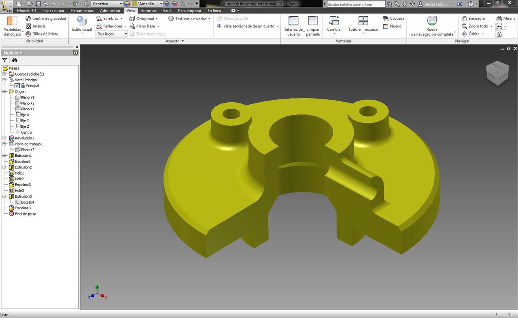Open the browser panel help icon
Image resolution: width=518 pixels, height=318 pixels.
click(x=76, y=53)
